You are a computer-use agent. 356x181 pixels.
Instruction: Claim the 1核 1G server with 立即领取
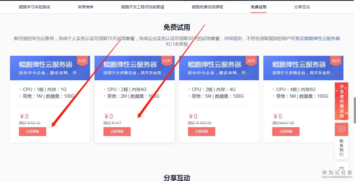33,132
